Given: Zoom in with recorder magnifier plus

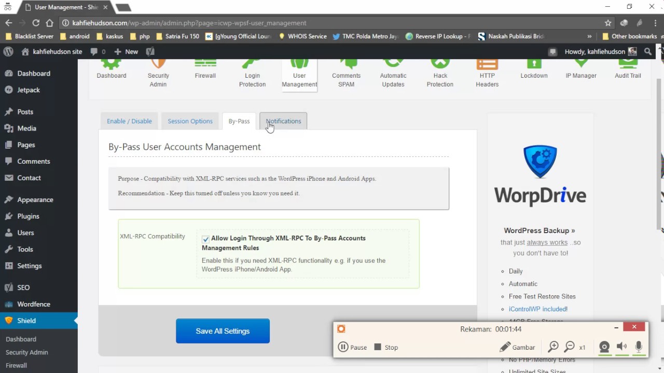Looking at the screenshot, I should pyautogui.click(x=554, y=347).
